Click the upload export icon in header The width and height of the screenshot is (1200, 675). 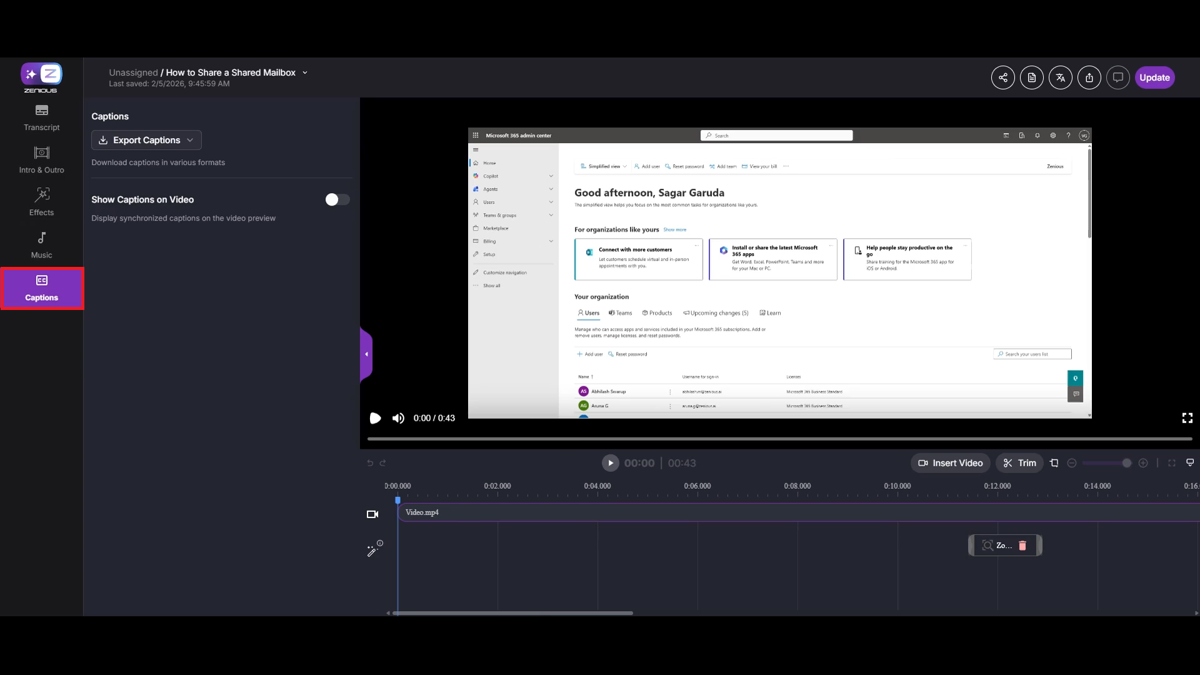(1089, 77)
